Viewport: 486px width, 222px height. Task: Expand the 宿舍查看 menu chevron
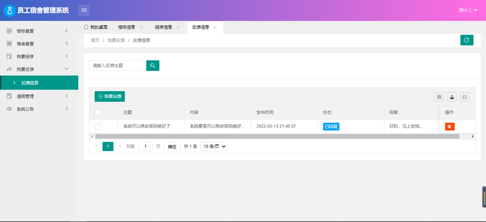click(67, 44)
